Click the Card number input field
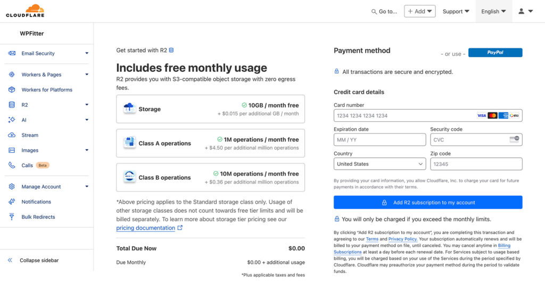545x299 pixels. click(x=404, y=115)
